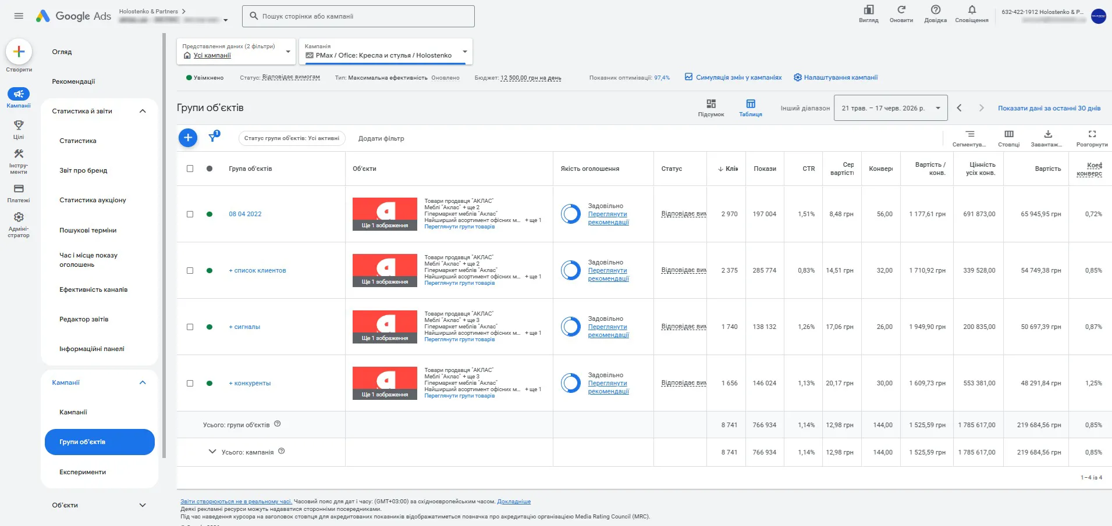The height and width of the screenshot is (526, 1112).
Task: Open Експерименти in the sidebar
Action: pos(83,472)
